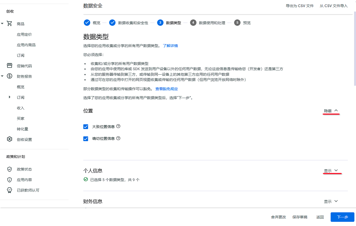Image resolution: width=356 pixels, height=226 pixels.
Task: Go to 促销代码 page
Action: 24,66
